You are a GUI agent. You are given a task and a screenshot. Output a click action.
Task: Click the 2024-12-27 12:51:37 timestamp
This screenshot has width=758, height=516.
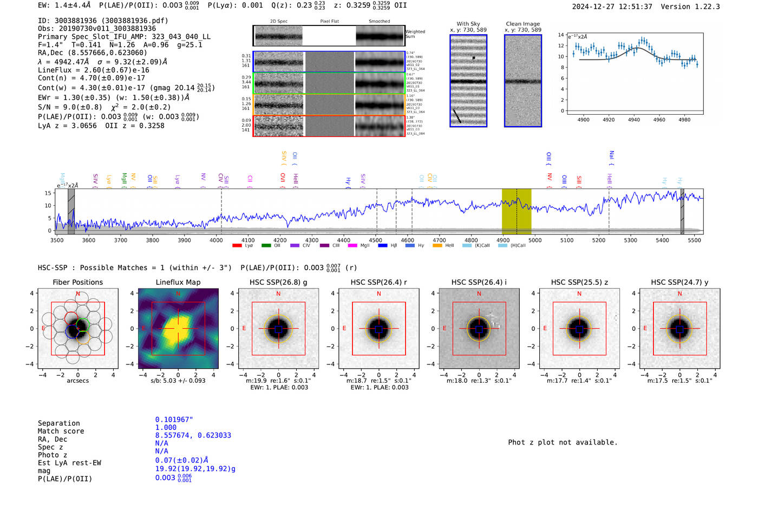(612, 6)
